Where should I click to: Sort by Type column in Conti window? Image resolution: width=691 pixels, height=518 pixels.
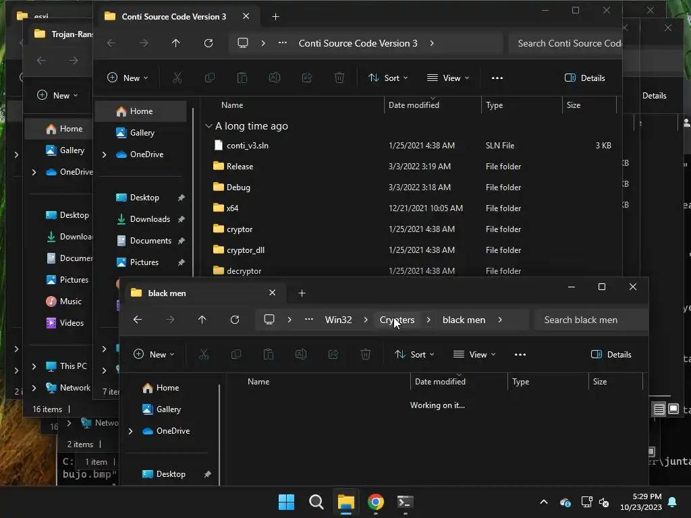click(x=494, y=105)
